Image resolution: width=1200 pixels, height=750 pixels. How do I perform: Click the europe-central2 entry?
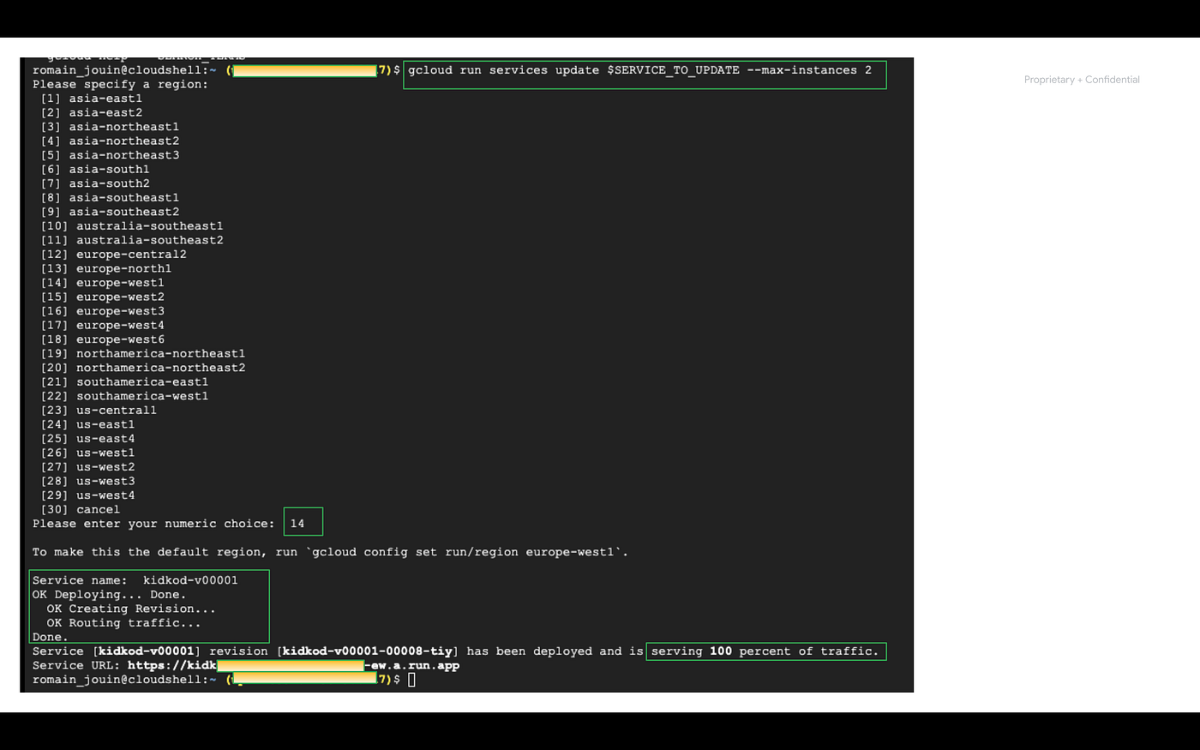[113, 254]
